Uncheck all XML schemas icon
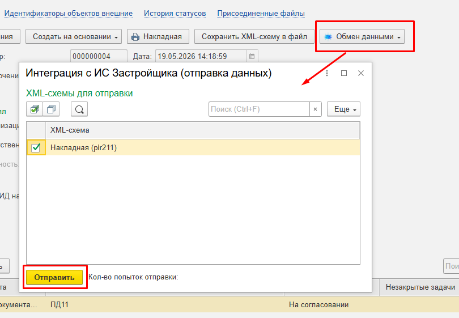Image resolution: width=459 pixels, height=318 pixels. coord(51,109)
